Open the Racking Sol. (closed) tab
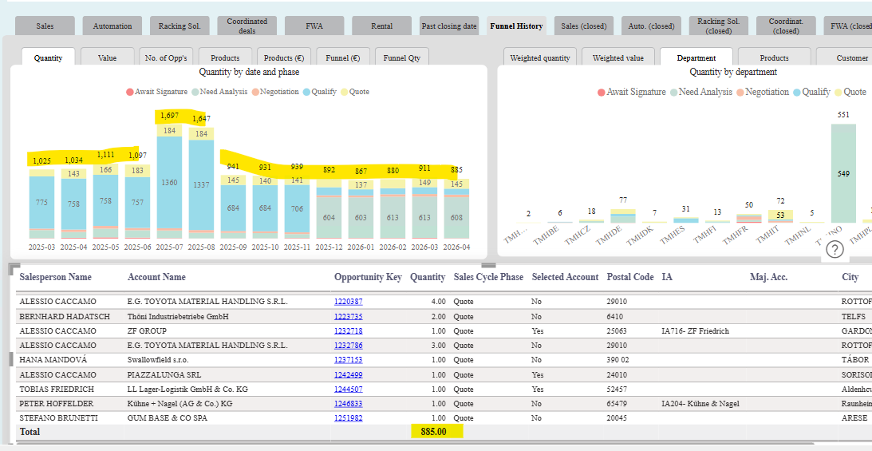The image size is (872, 451). [x=719, y=26]
